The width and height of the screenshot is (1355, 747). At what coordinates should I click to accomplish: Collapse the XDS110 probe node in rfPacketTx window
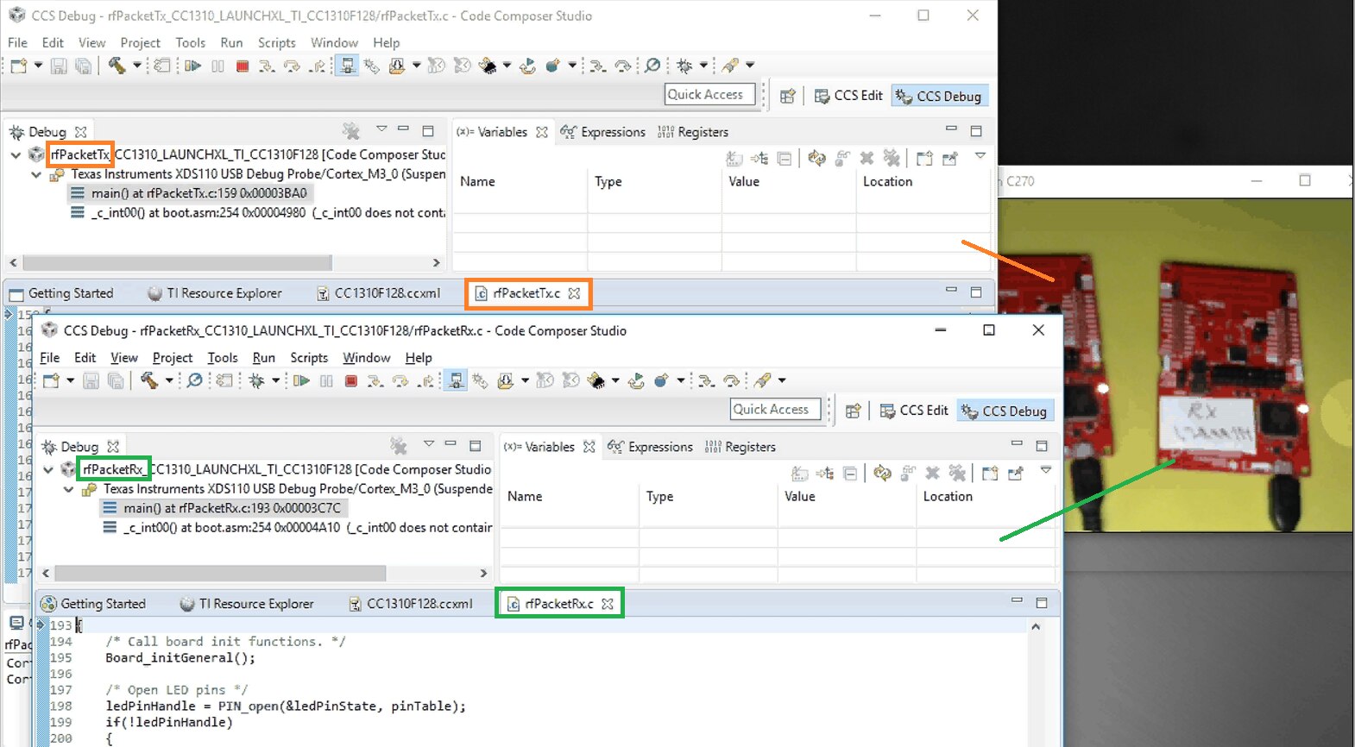pos(36,174)
